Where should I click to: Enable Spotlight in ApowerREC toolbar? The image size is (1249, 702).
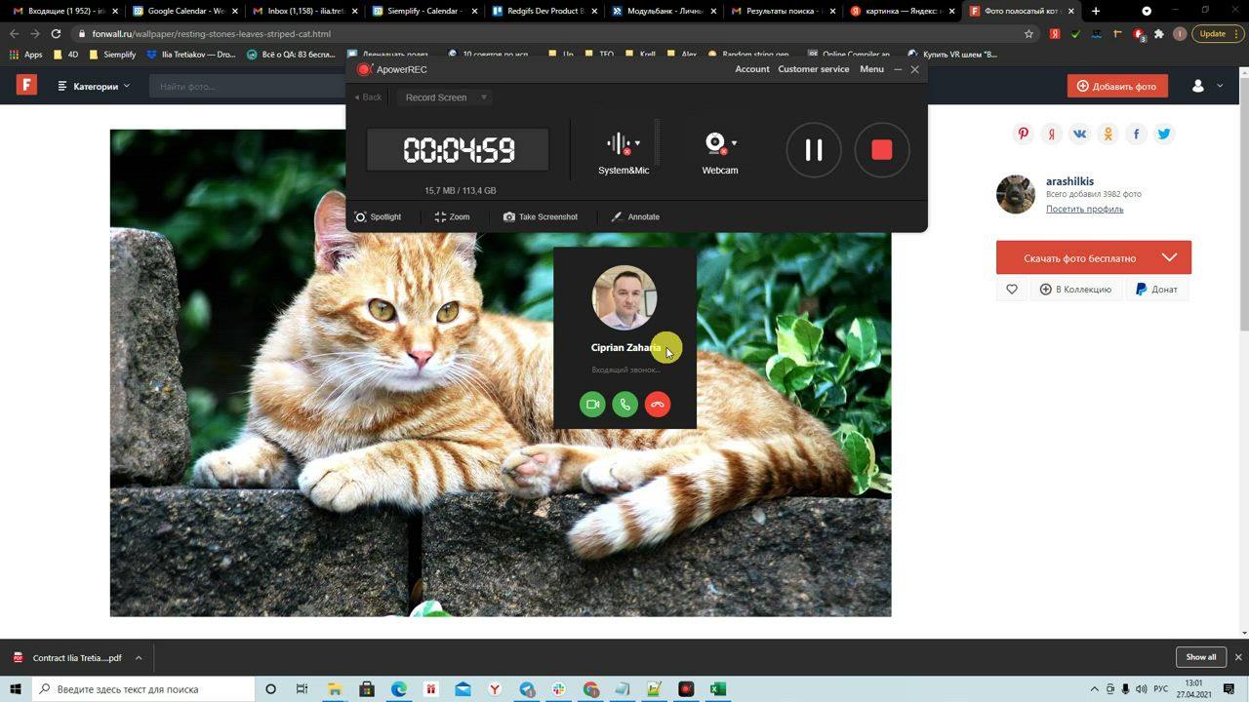tap(378, 216)
